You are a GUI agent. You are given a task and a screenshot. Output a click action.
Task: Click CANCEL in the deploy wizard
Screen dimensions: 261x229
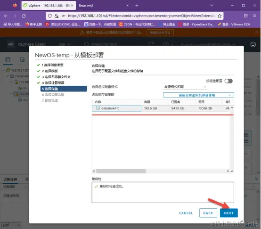click(186, 213)
